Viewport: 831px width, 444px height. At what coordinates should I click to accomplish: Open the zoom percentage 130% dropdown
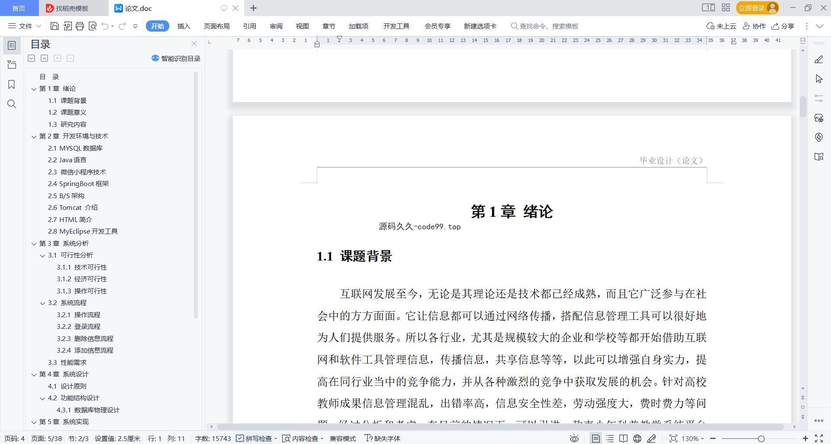692,438
